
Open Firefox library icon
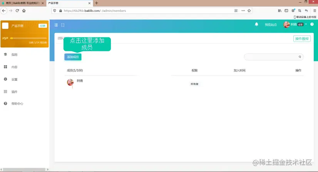(x=280, y=10)
